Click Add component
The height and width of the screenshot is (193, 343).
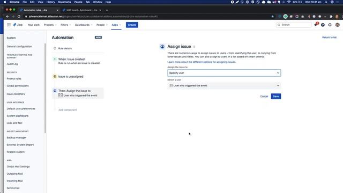pos(68,110)
